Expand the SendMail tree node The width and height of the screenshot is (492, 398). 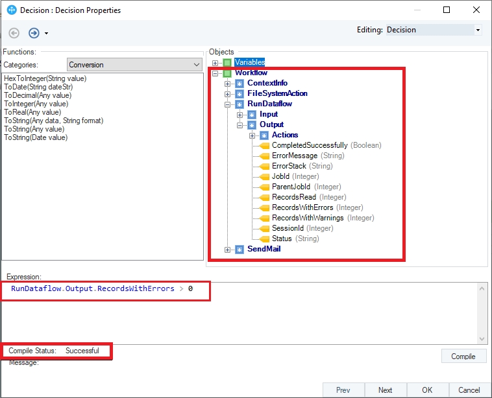point(228,249)
